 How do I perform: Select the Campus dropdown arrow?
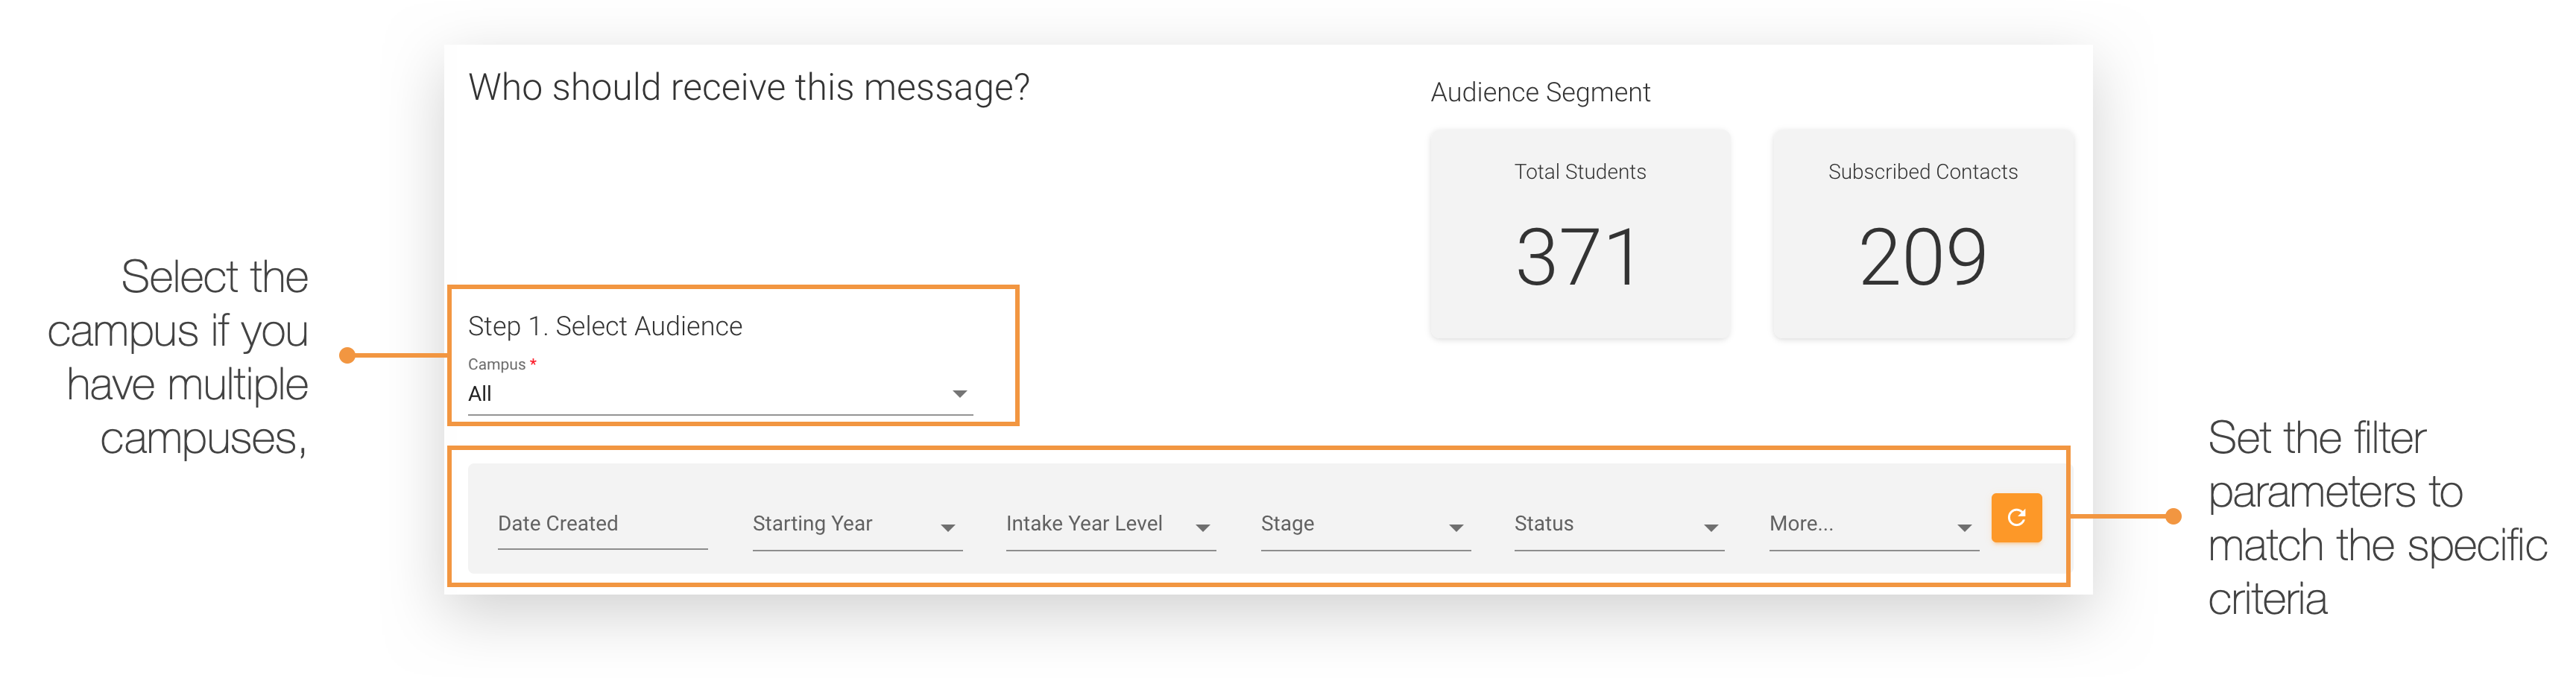tap(960, 393)
